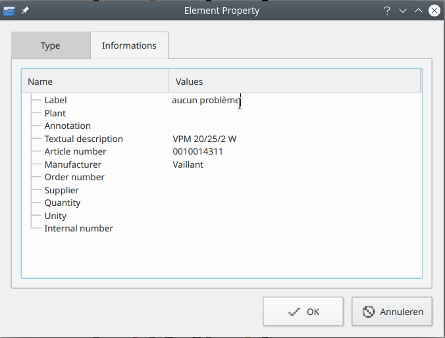Select the Annotation row

point(68,126)
